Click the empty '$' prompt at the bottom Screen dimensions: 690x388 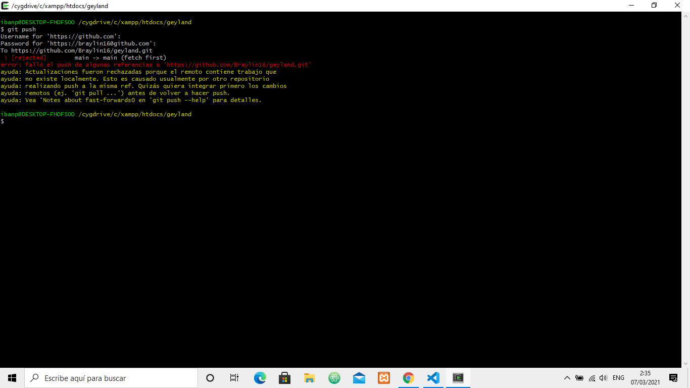(2, 121)
